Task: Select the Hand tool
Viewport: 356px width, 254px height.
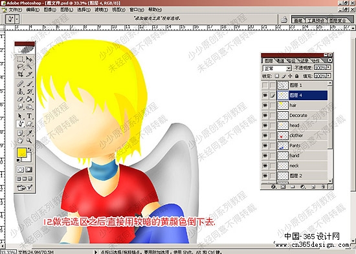Action: (20, 141)
